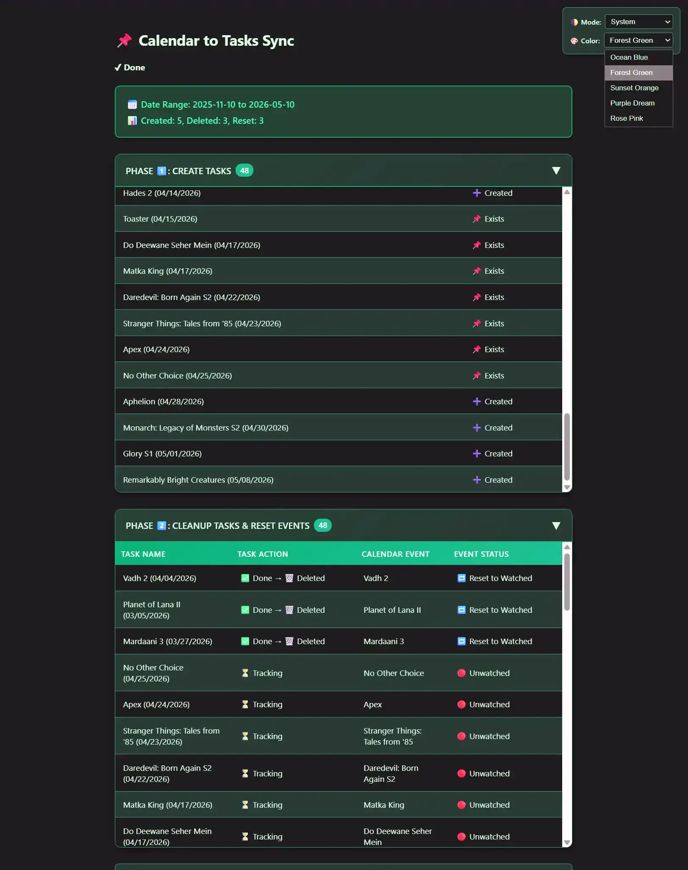The width and height of the screenshot is (688, 870).
Task: Click "Stranger Things: Tales from '85 (04/23/2026)" in Phase 1
Action: tap(202, 324)
